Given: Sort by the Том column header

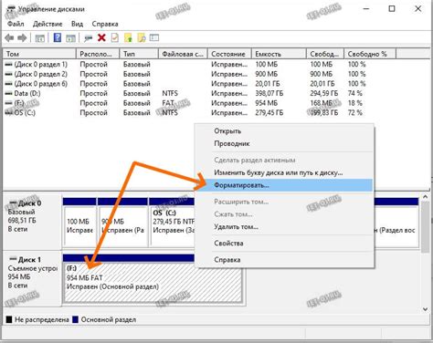Looking at the screenshot, I should tap(39, 54).
